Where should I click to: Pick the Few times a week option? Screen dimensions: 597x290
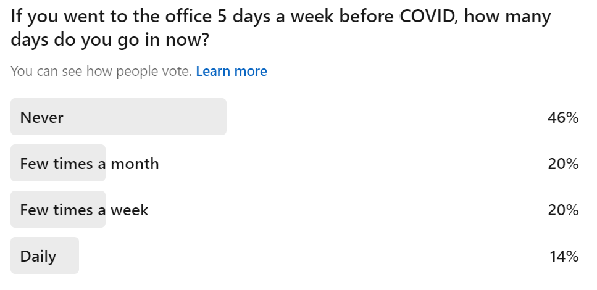point(84,210)
